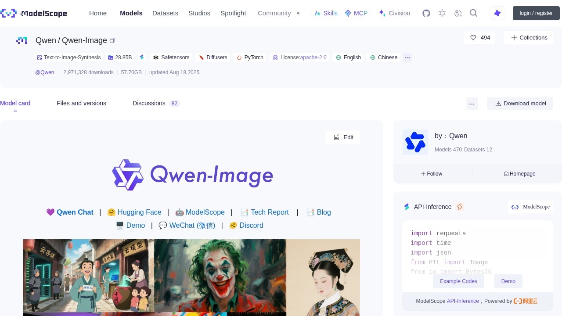Image resolution: width=562 pixels, height=316 pixels.
Task: Click orange icon beside API-Inference
Action: (460, 207)
